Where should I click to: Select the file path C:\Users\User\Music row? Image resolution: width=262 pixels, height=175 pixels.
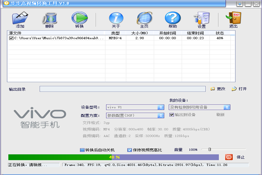59,38
